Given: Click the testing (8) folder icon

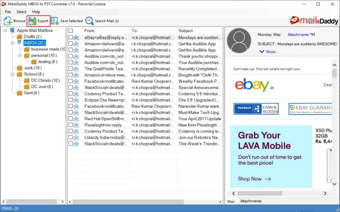Looking at the screenshot, I should 34,62.
